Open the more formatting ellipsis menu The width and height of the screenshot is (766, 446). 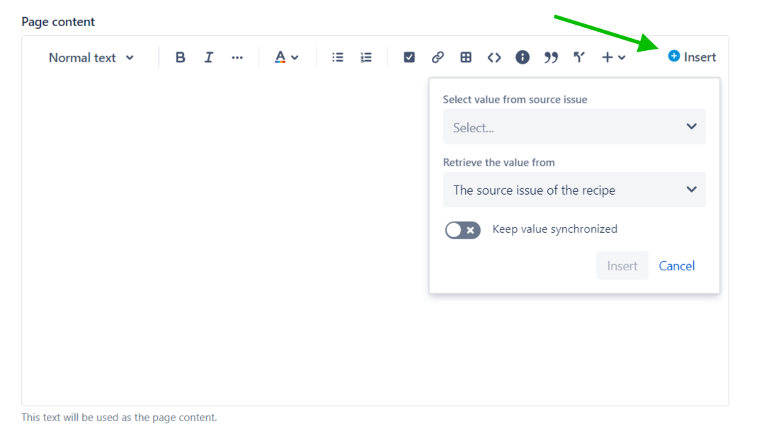tap(237, 57)
